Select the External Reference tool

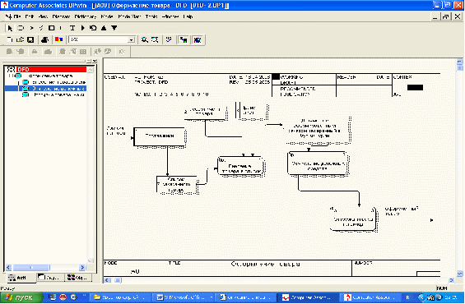[x=52, y=28]
